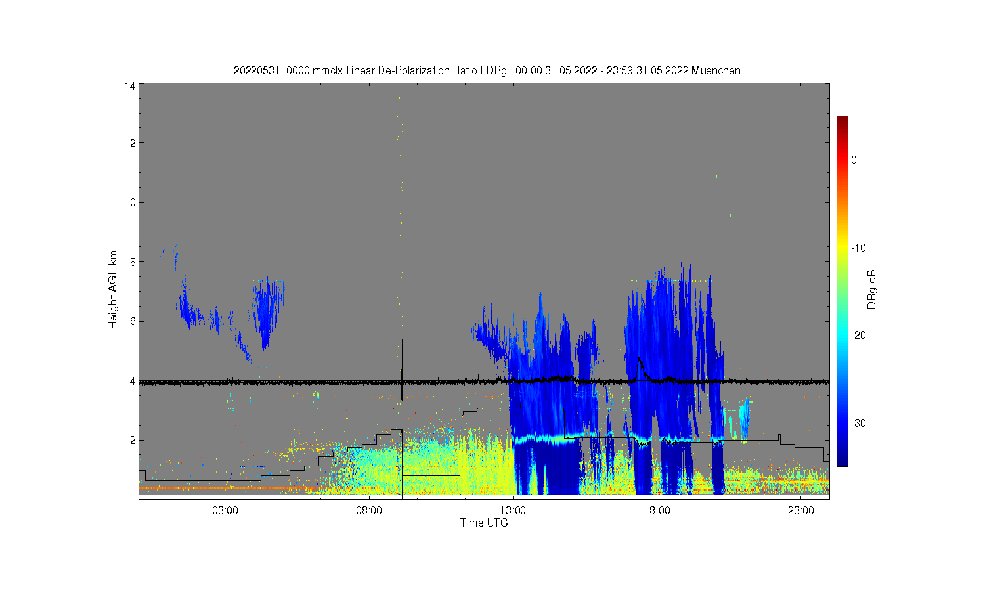
Task: Click the -20 dB colorbar tick label
Action: coord(858,335)
